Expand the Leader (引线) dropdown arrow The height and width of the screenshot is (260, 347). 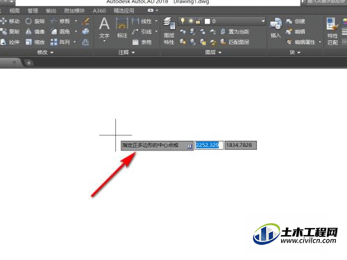click(x=156, y=31)
